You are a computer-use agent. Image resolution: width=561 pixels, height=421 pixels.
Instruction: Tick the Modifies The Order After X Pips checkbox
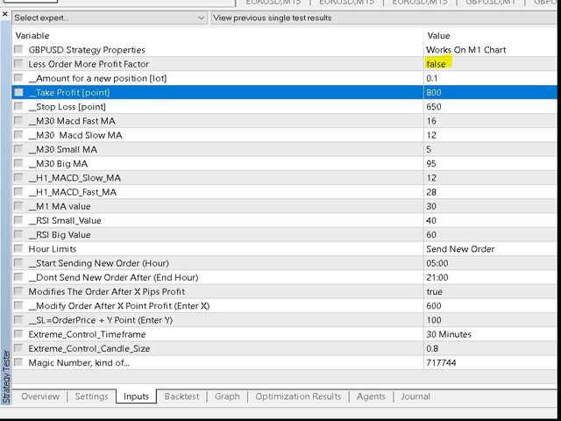18,291
